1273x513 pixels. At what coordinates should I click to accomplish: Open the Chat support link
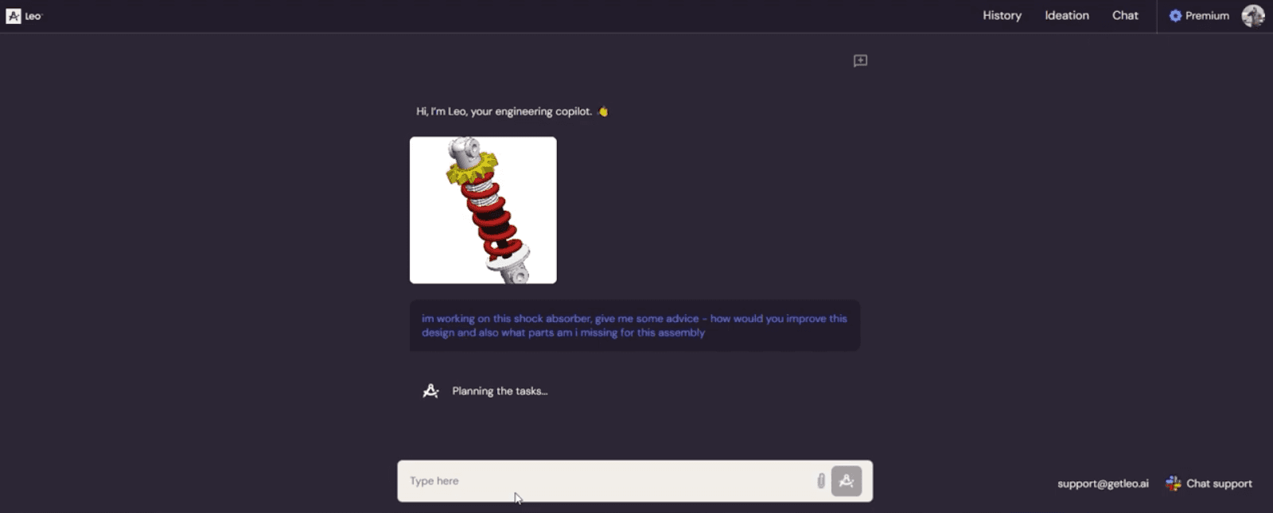point(1219,484)
